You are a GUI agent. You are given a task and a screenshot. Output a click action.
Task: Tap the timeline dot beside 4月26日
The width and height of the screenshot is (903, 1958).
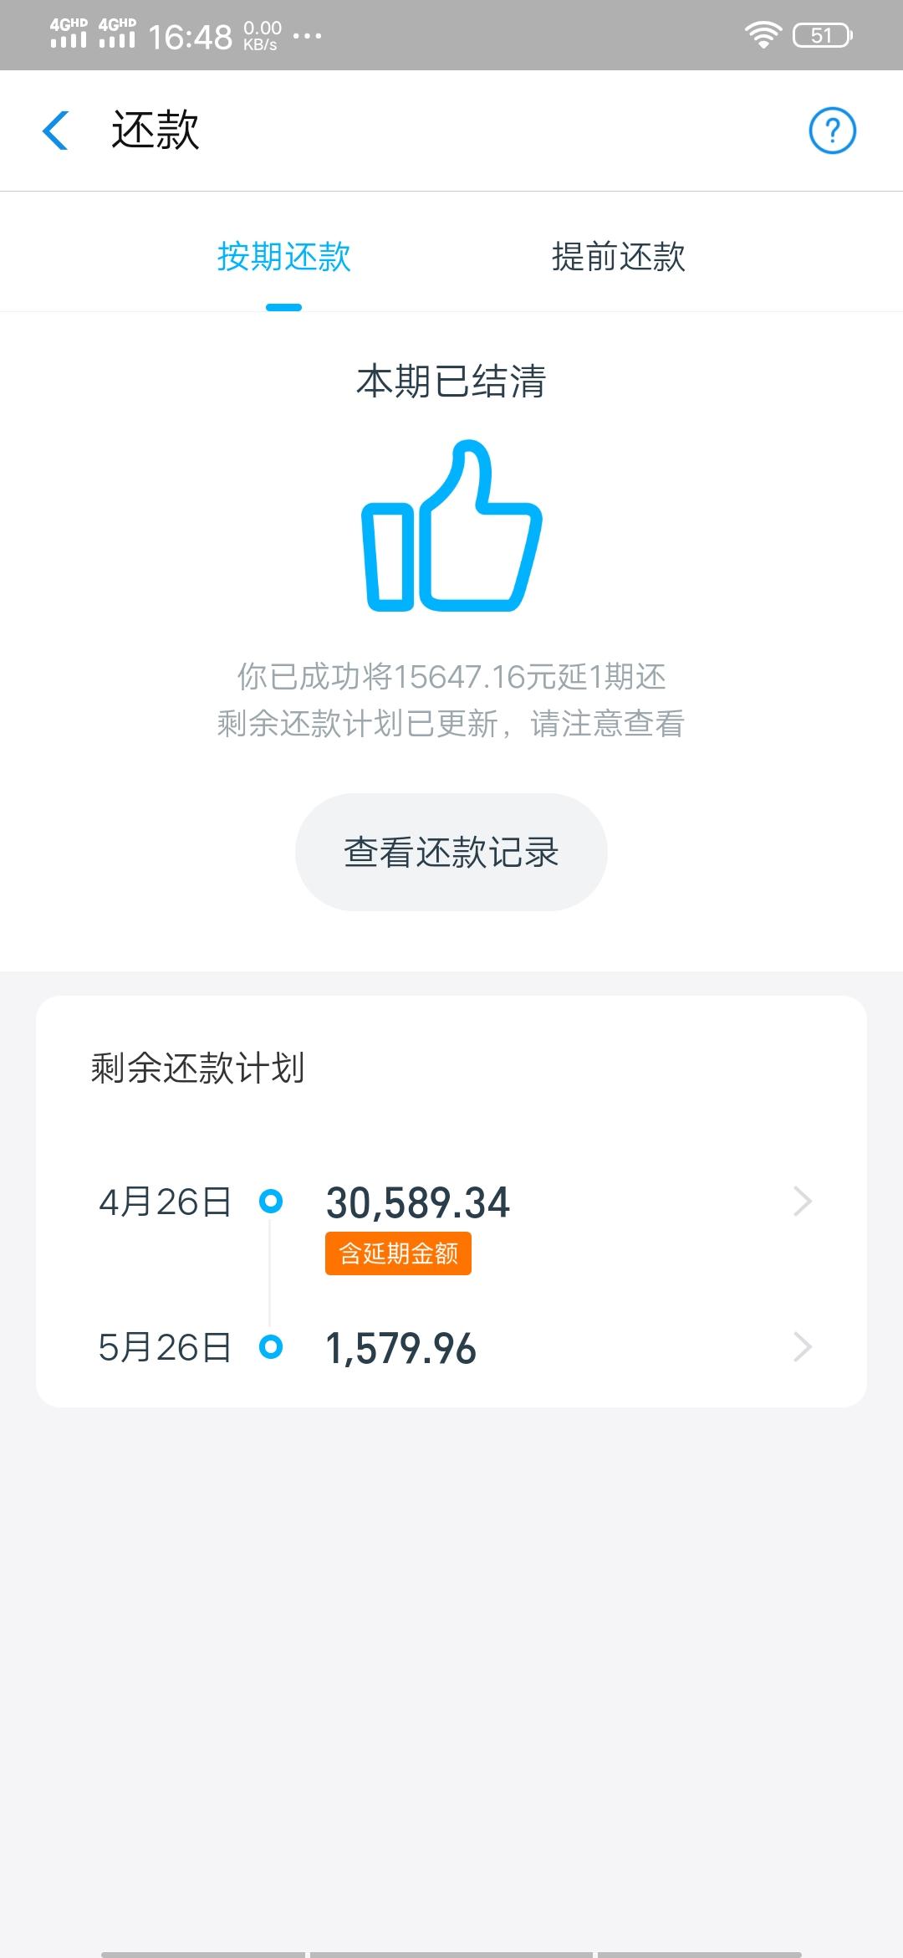[x=271, y=1202]
